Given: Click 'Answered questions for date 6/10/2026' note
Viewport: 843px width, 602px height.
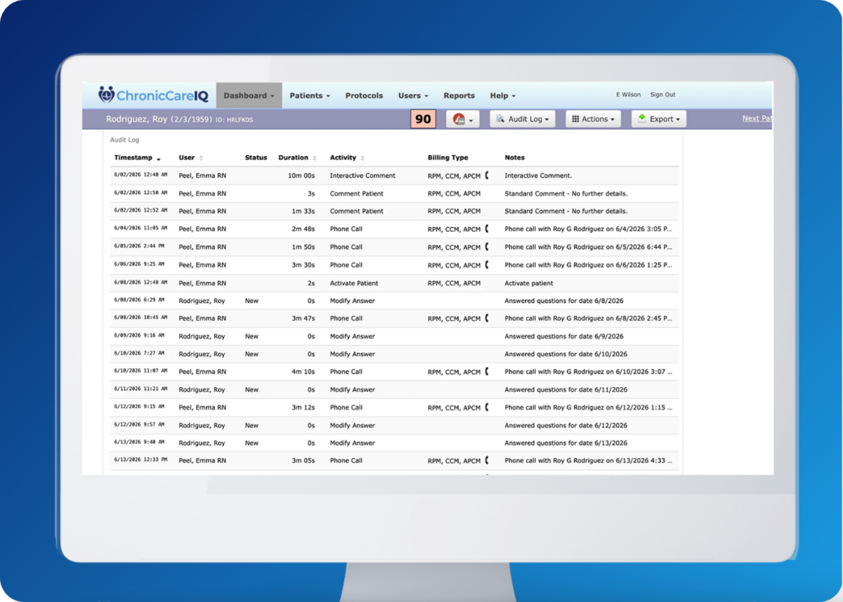Looking at the screenshot, I should point(566,354).
